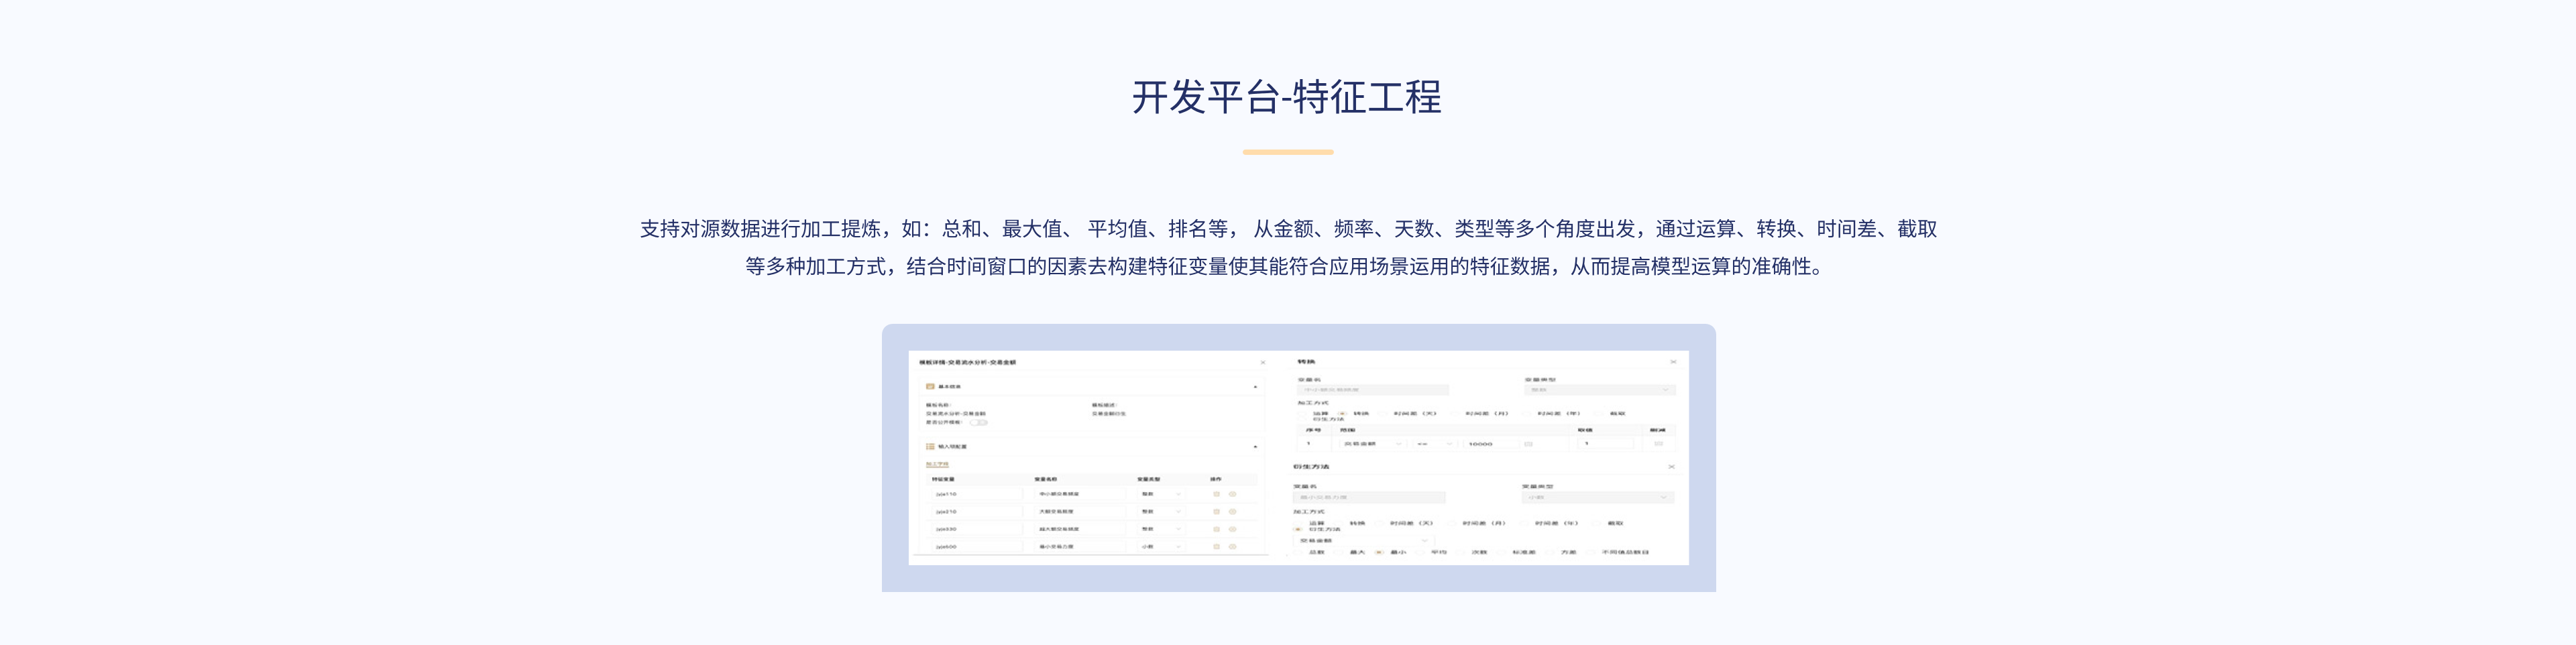Click the 变量名 field in 衍生方法 panel
The height and width of the screenshot is (645, 2576).
point(1370,498)
